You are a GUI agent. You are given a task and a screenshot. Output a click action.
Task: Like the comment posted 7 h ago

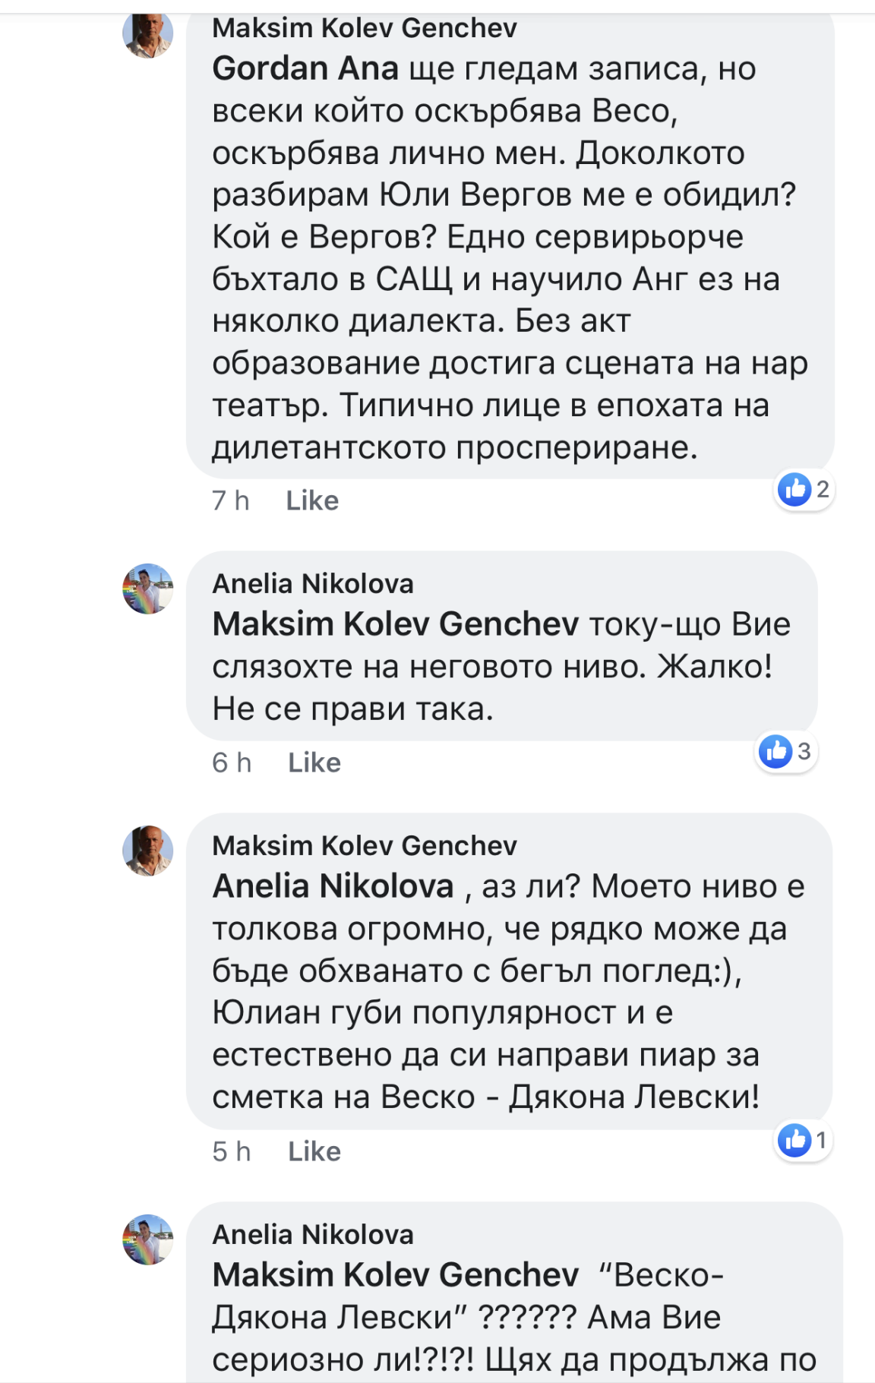tap(312, 501)
